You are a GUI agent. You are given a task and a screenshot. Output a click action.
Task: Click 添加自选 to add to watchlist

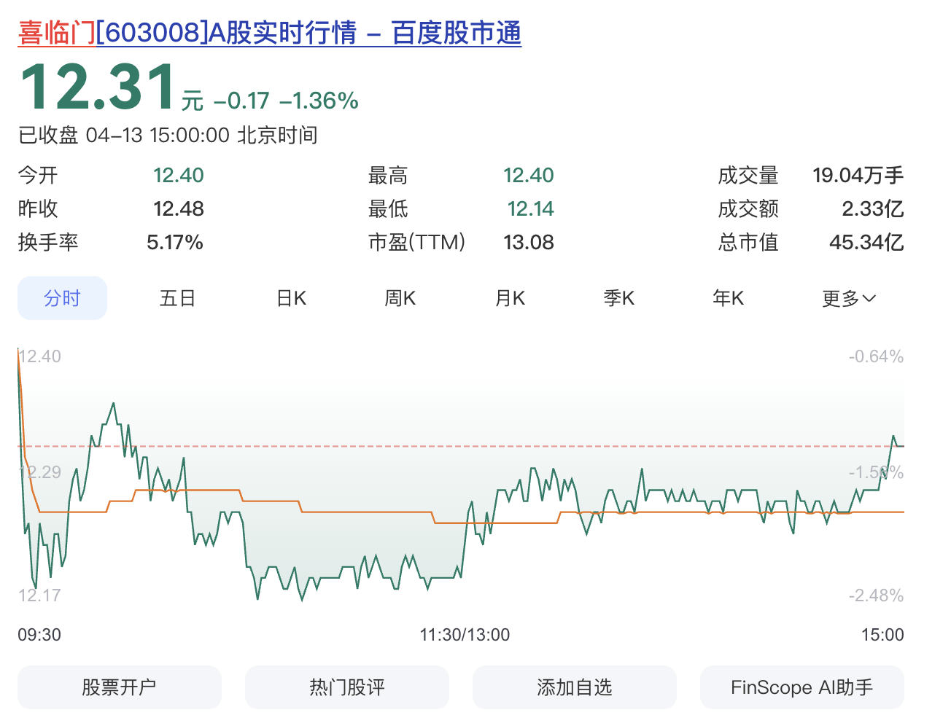[x=575, y=687]
